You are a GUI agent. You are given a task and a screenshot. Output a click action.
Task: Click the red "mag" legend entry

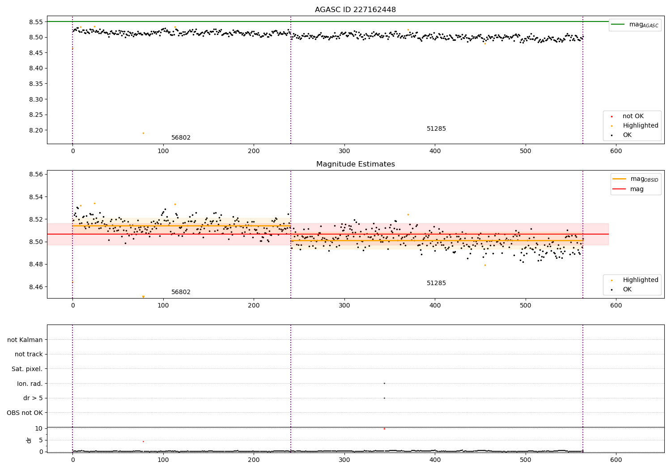pyautogui.click(x=628, y=189)
